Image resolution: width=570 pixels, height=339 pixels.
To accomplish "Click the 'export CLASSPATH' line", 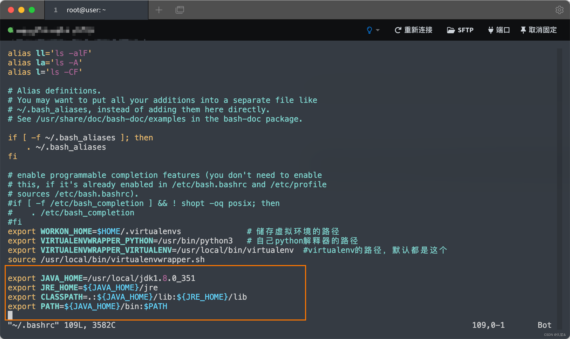I will [x=127, y=297].
